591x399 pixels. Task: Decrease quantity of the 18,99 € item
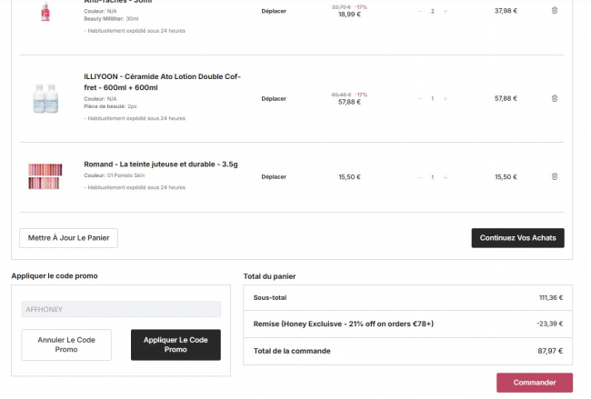tap(419, 11)
